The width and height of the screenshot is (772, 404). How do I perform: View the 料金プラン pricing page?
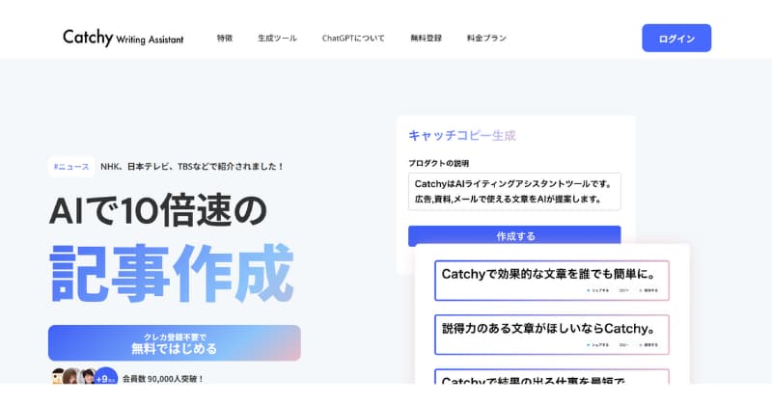tap(486, 38)
